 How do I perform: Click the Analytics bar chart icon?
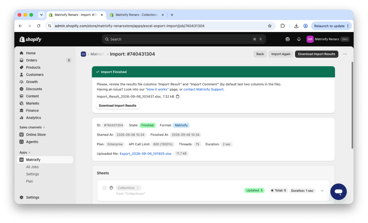22,118
